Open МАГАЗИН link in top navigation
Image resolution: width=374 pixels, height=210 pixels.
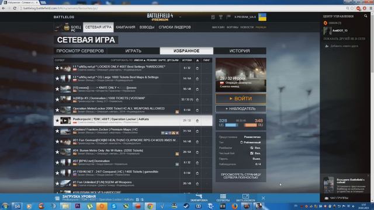(x=218, y=27)
